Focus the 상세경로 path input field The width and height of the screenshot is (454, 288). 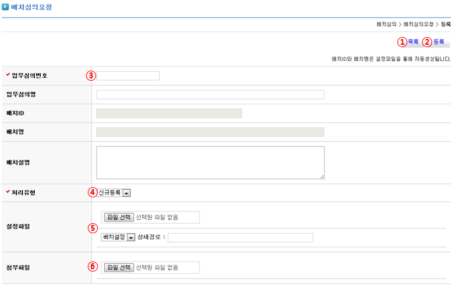point(240,237)
